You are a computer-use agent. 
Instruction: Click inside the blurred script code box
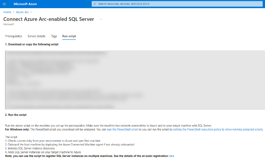click(x=135, y=80)
